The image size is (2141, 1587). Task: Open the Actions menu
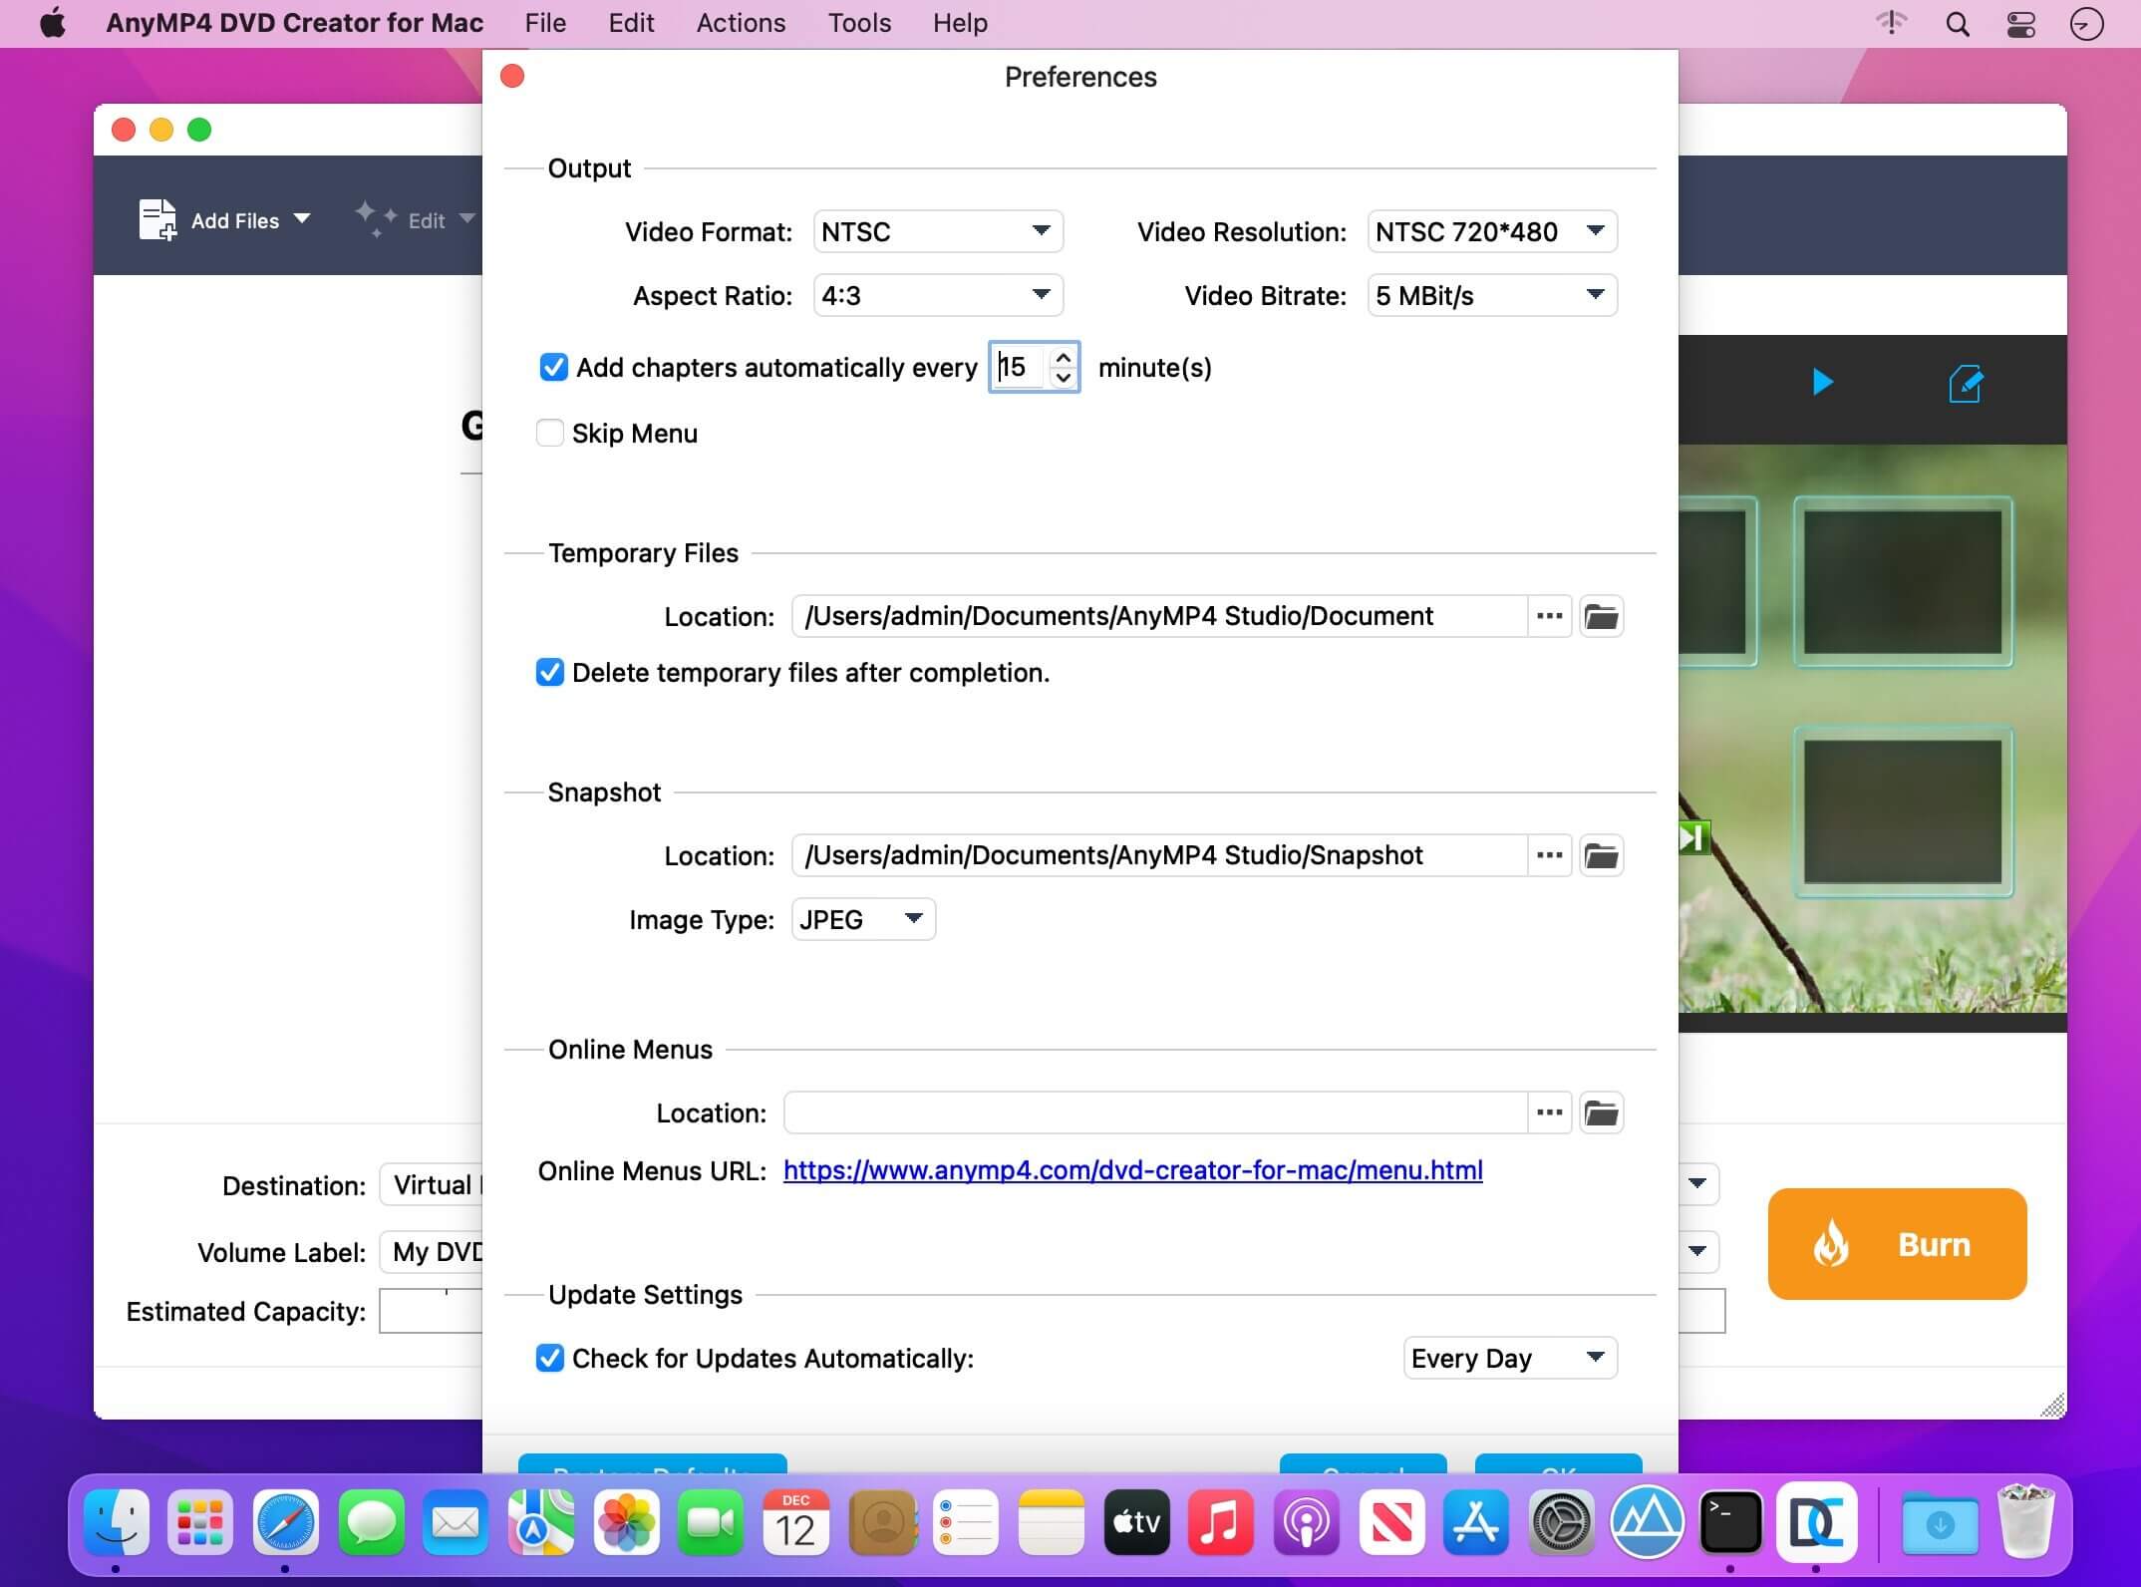741,23
